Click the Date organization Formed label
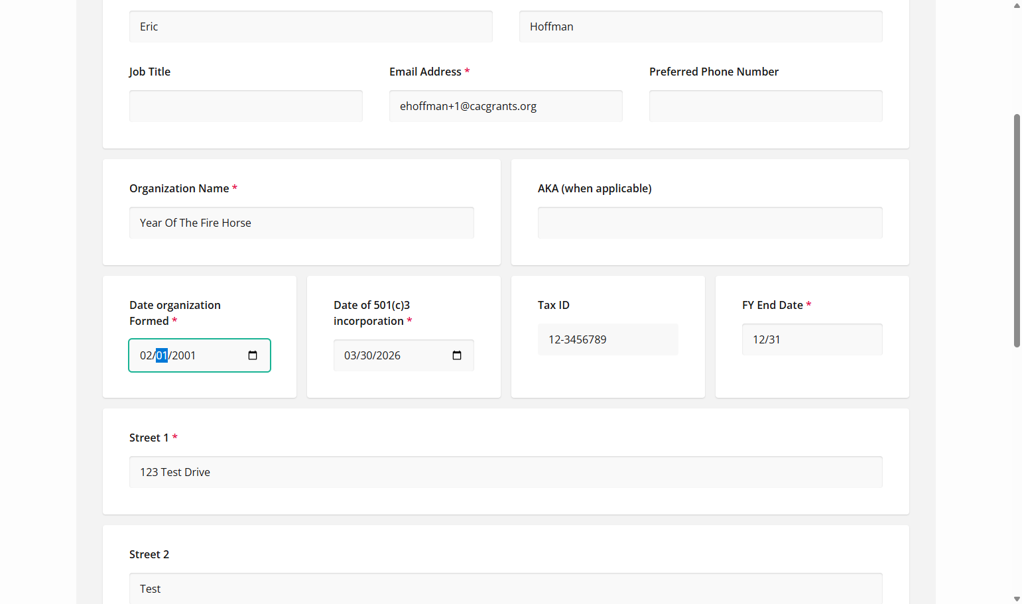 [175, 313]
